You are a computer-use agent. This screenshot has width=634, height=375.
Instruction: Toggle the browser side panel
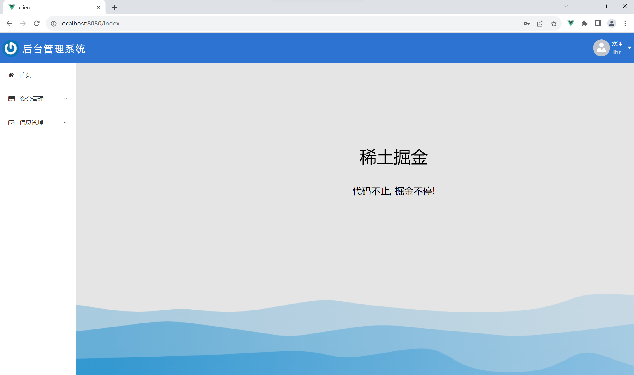(x=598, y=24)
